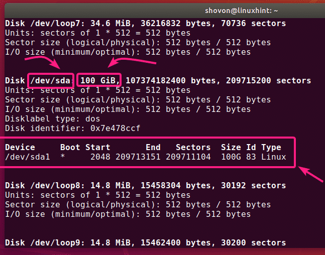Click the boot flag asterisk for /dev/sda1
This screenshot has width=325, height=255.
click(63, 157)
